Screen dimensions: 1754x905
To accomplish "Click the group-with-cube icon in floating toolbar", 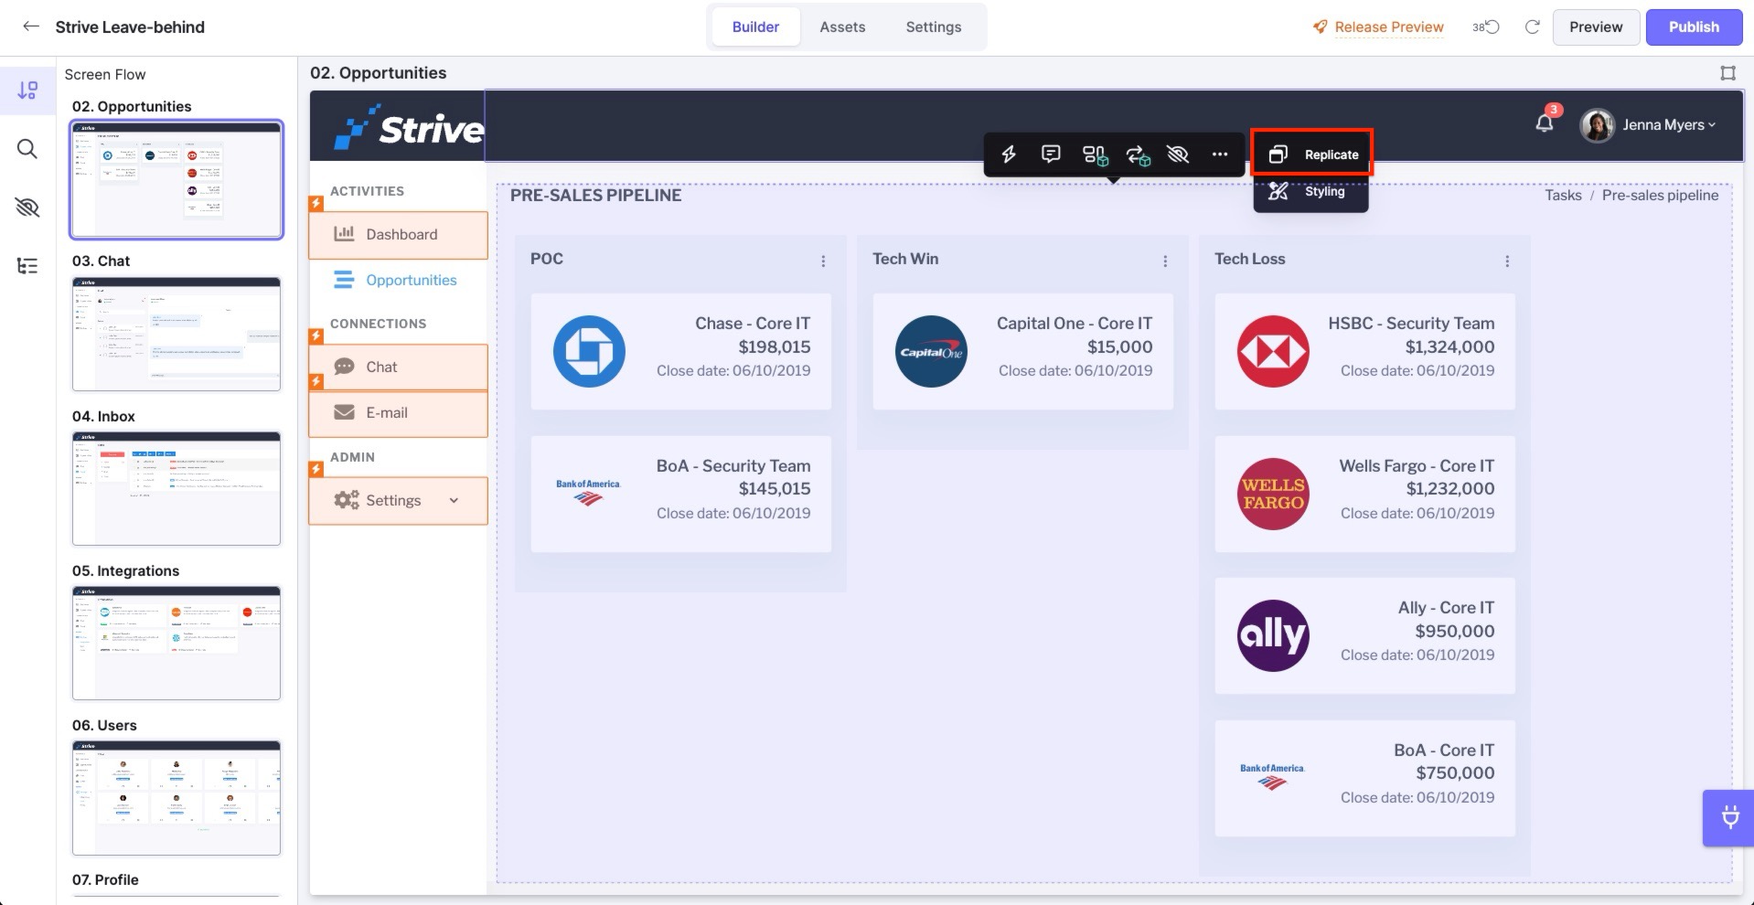I will pyautogui.click(x=1095, y=155).
